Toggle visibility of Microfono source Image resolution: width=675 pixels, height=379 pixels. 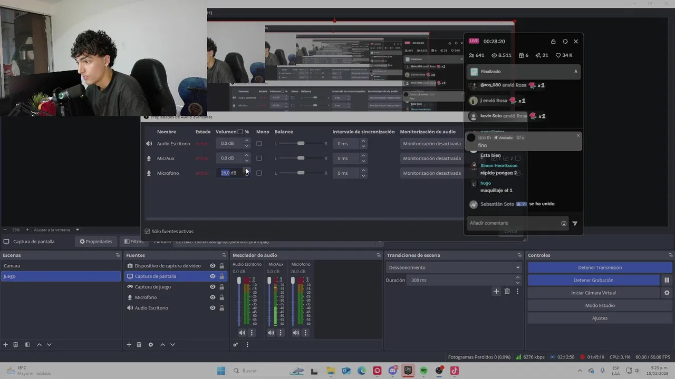(213, 297)
